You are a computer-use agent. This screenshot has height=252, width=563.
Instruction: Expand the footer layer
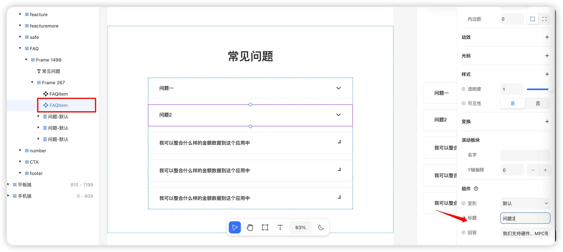20,173
